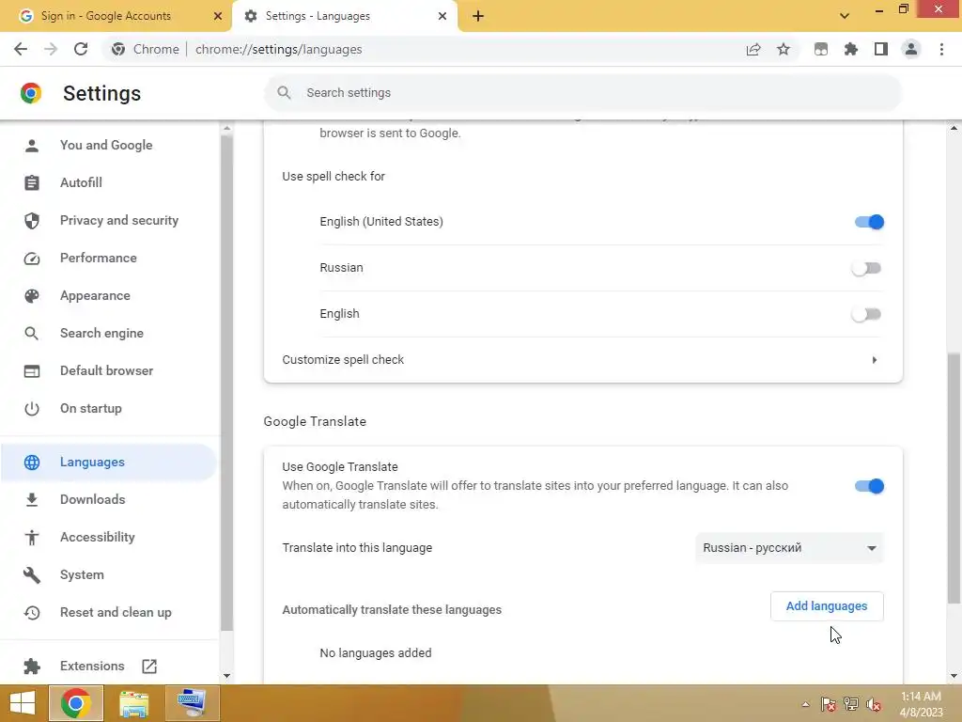Open the tab search chevron in title bar
The image size is (962, 722).
pyautogui.click(x=845, y=16)
